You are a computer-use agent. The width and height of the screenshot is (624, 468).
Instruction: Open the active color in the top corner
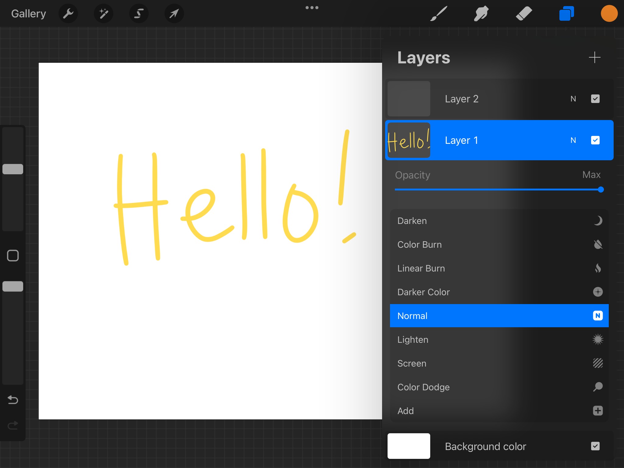tap(609, 13)
